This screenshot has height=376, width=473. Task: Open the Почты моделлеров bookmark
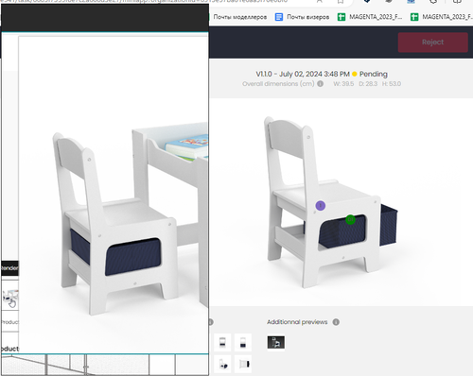click(239, 17)
